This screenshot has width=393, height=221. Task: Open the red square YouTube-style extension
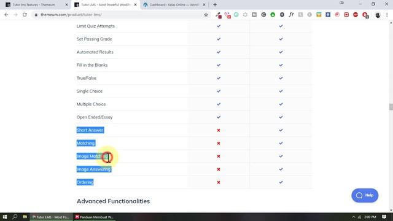coord(346,15)
